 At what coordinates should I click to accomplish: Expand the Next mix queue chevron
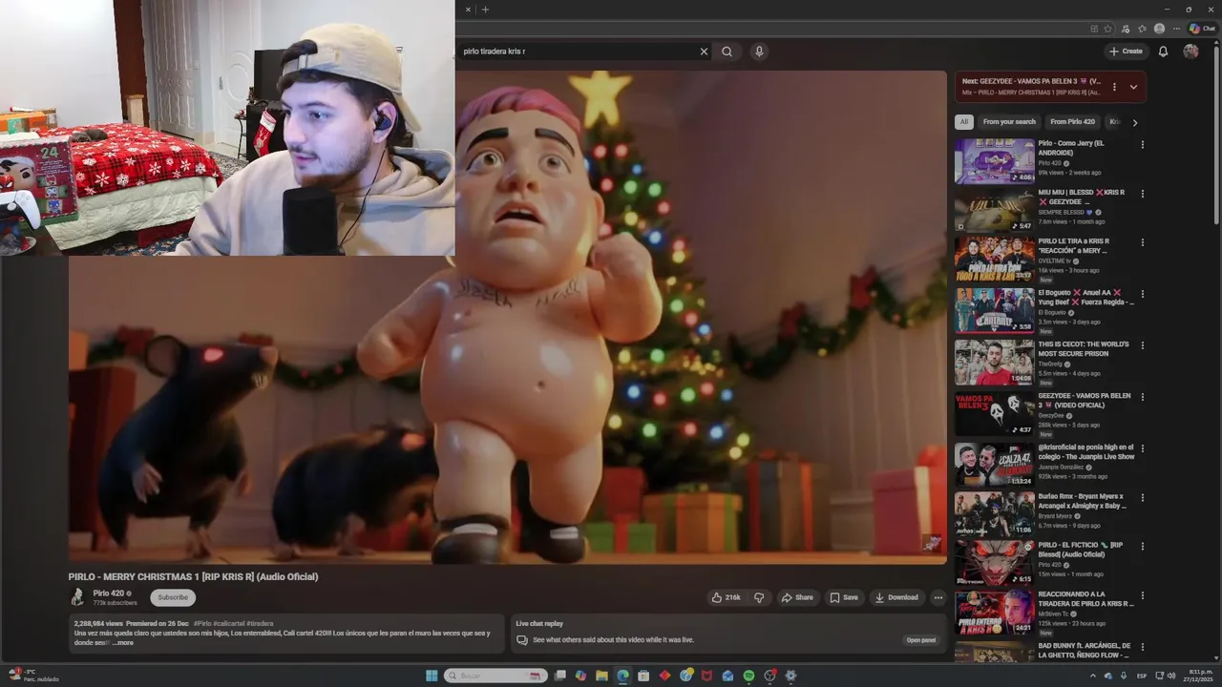1133,87
